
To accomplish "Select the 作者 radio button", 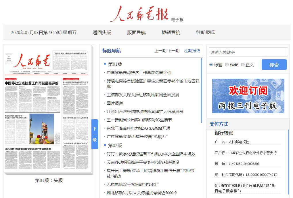I will point(227,65).
